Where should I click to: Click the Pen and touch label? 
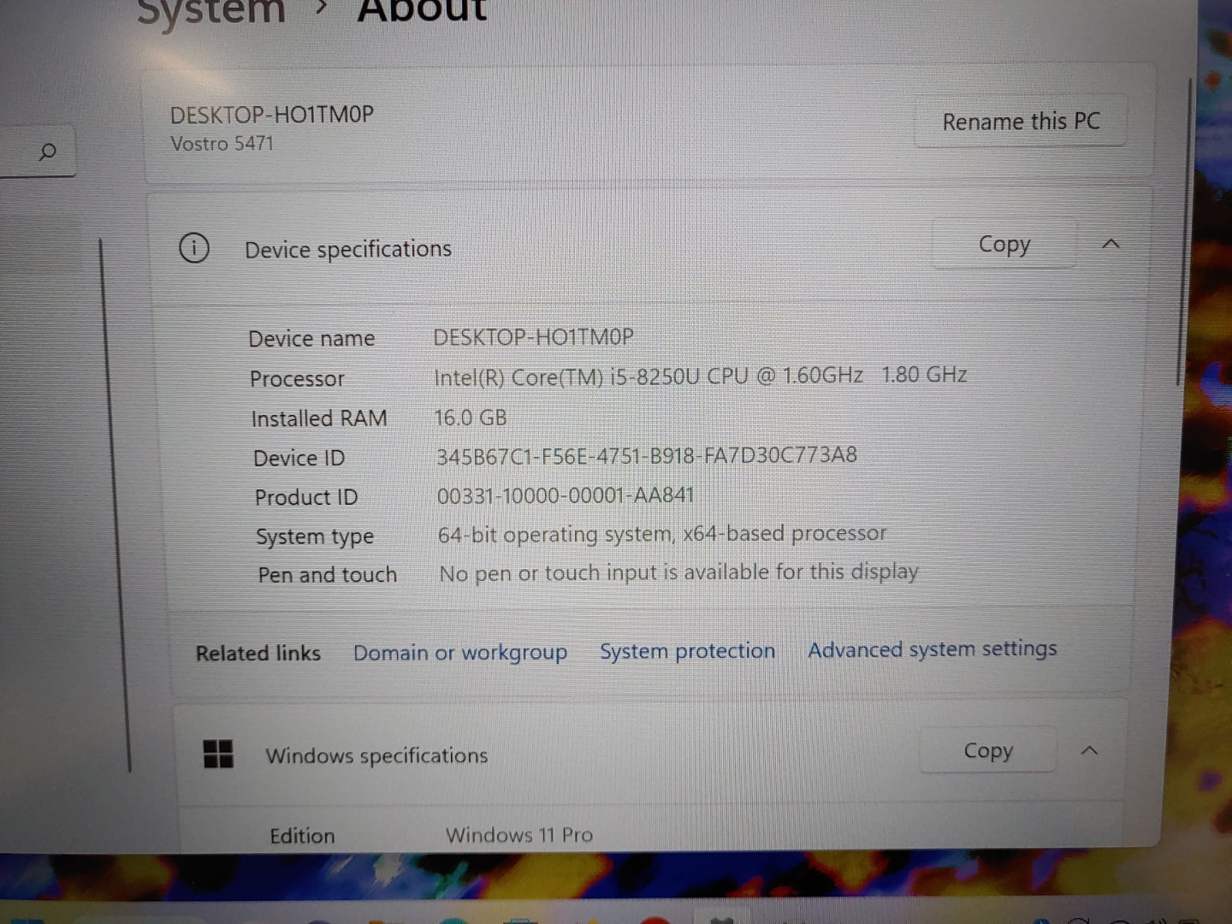tap(328, 575)
